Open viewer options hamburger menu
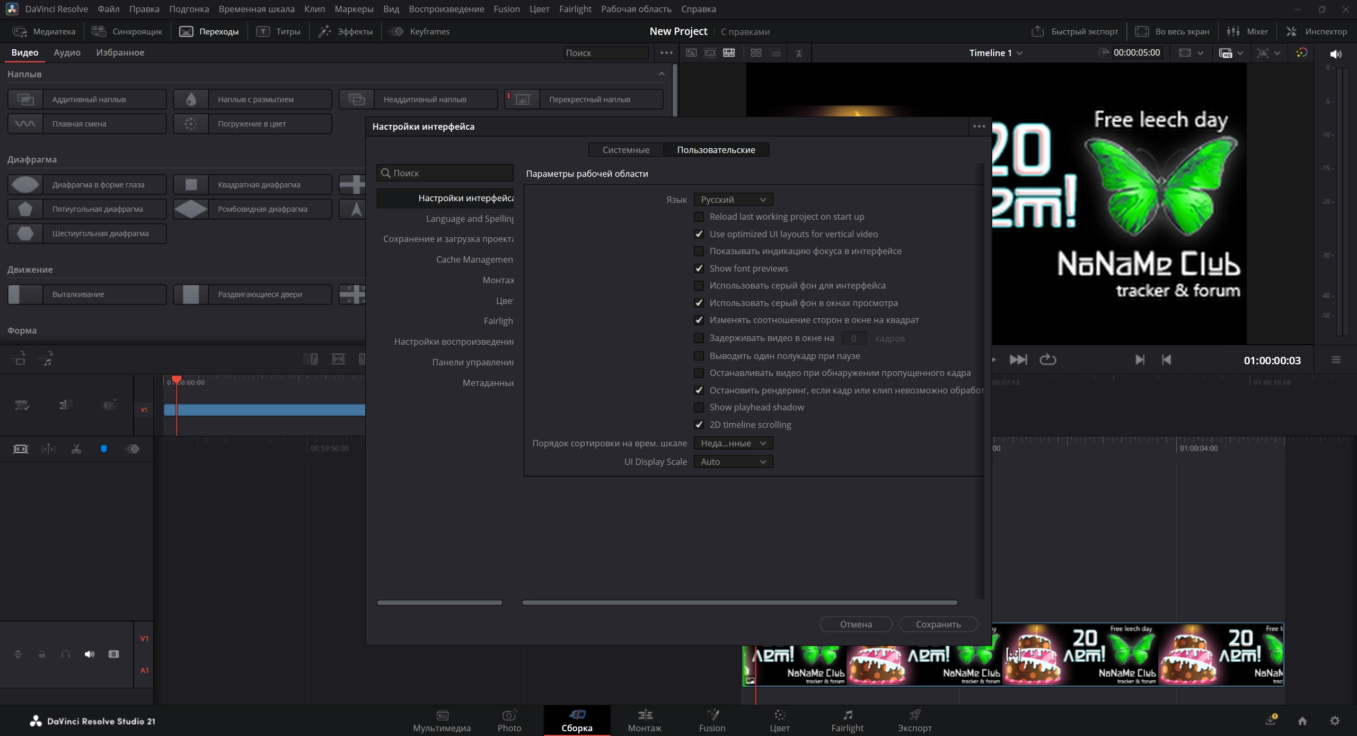The width and height of the screenshot is (1357, 736). tap(1336, 360)
